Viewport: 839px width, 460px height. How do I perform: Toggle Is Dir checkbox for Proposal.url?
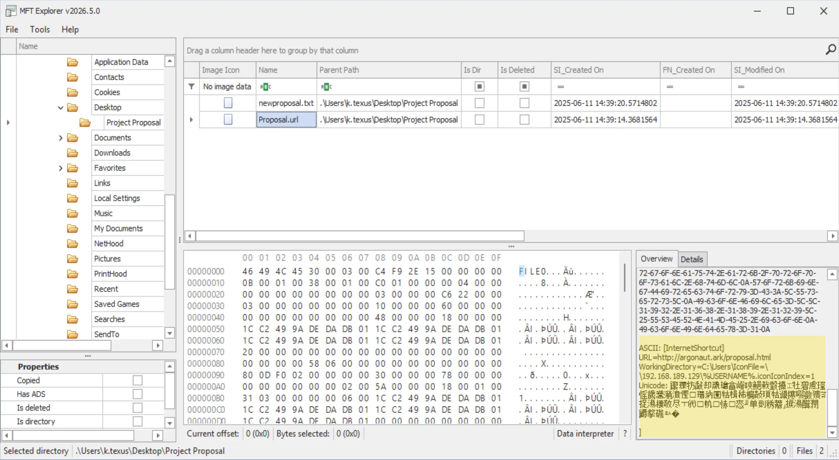480,119
